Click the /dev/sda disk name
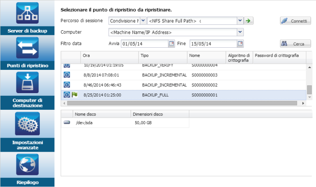The width and height of the screenshot is (316, 187). pyautogui.click(x=84, y=123)
